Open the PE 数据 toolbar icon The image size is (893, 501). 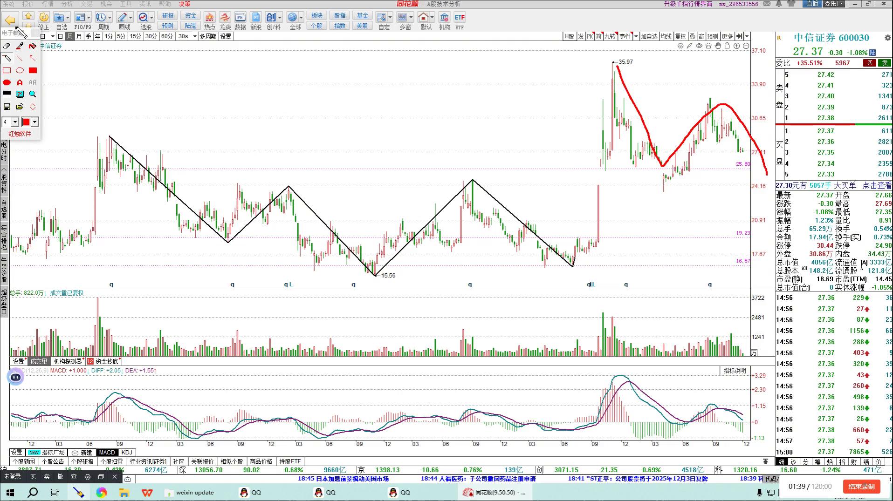tap(240, 21)
